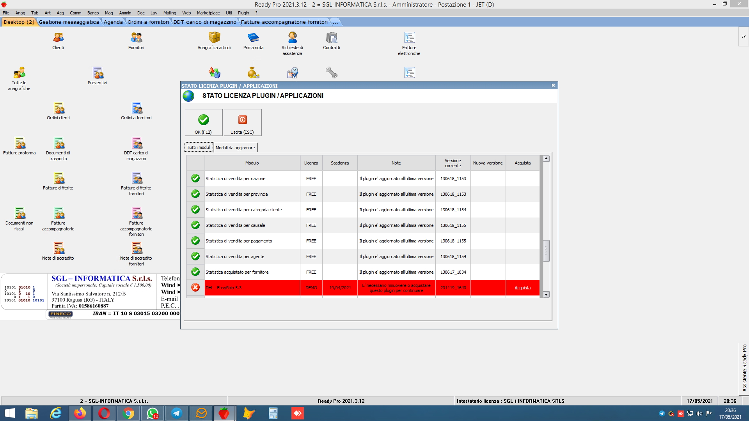The width and height of the screenshot is (749, 421).
Task: Open the Banco menu
Action: pos(93,13)
